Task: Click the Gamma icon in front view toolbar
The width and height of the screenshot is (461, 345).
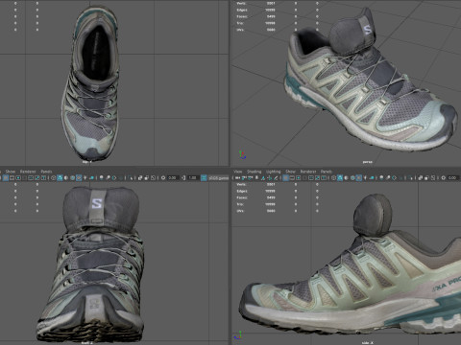Action: click(x=183, y=178)
